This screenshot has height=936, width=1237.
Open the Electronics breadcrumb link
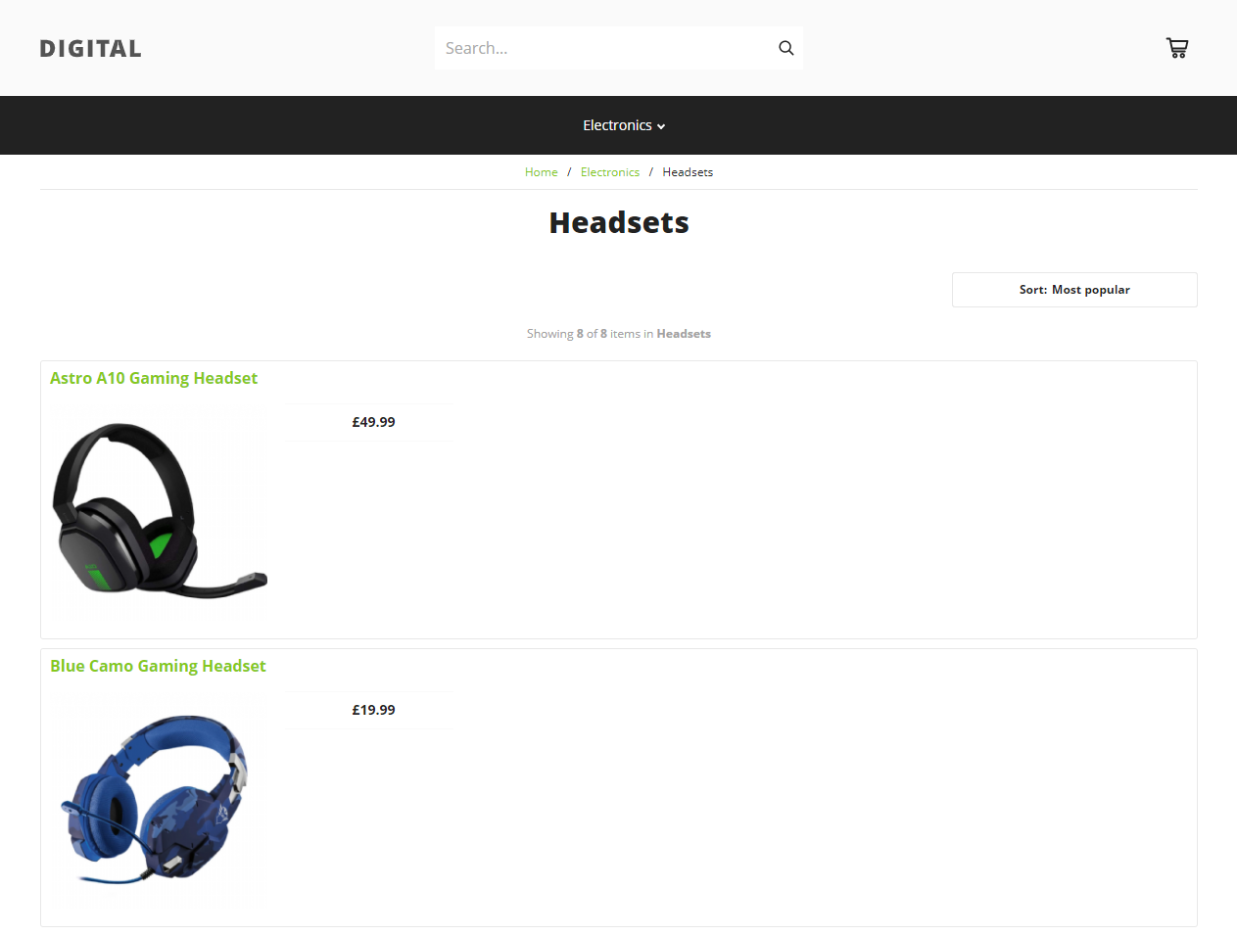(609, 172)
